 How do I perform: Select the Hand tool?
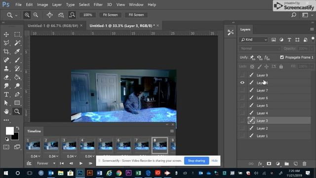[6, 111]
